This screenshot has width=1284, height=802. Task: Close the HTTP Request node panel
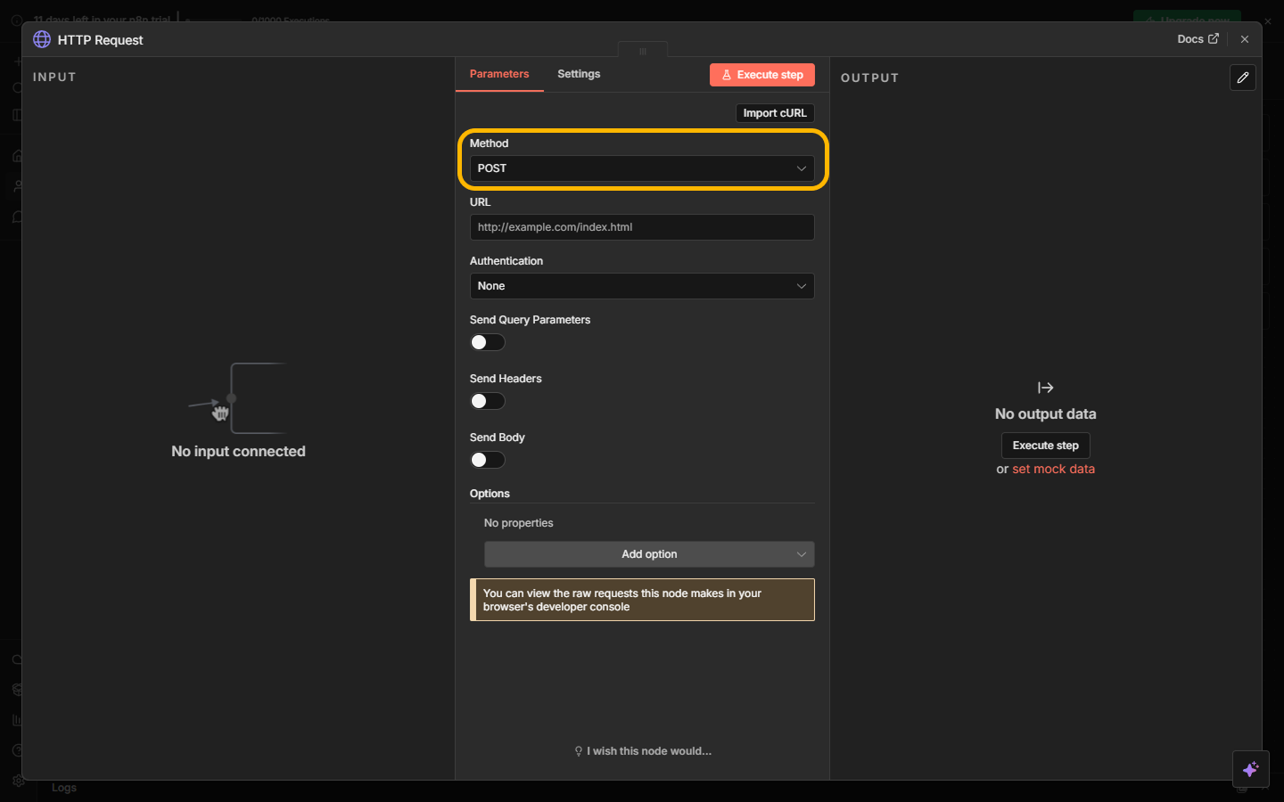coord(1244,39)
